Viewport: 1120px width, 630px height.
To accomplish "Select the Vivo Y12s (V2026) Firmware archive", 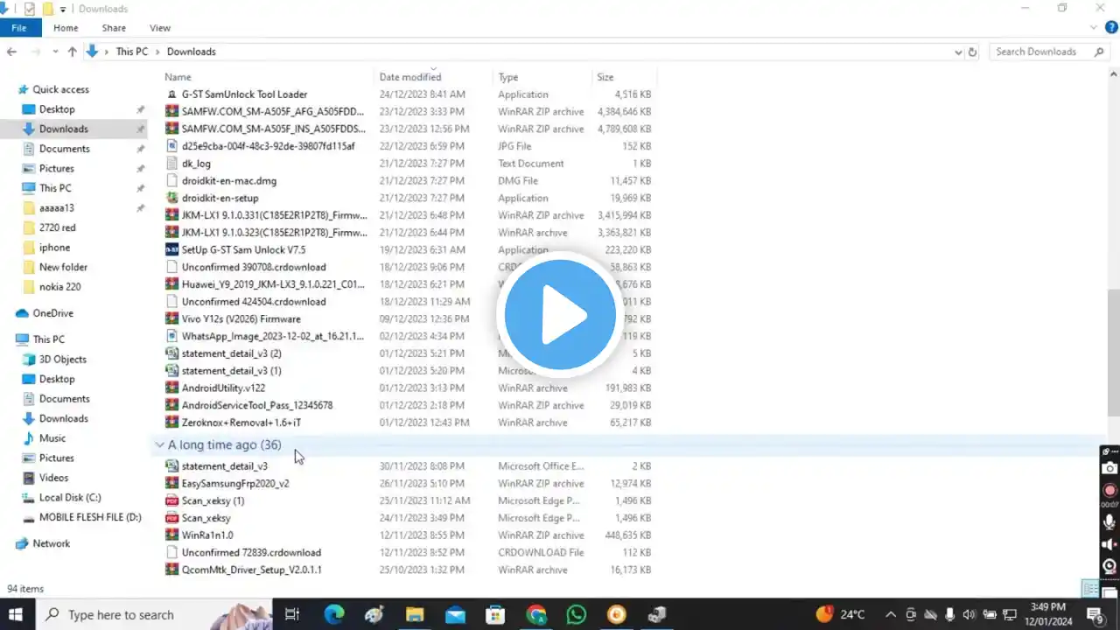I will tap(241, 319).
